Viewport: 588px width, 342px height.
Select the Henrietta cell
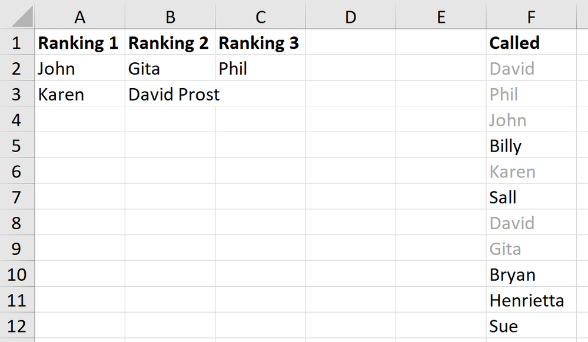coord(530,300)
